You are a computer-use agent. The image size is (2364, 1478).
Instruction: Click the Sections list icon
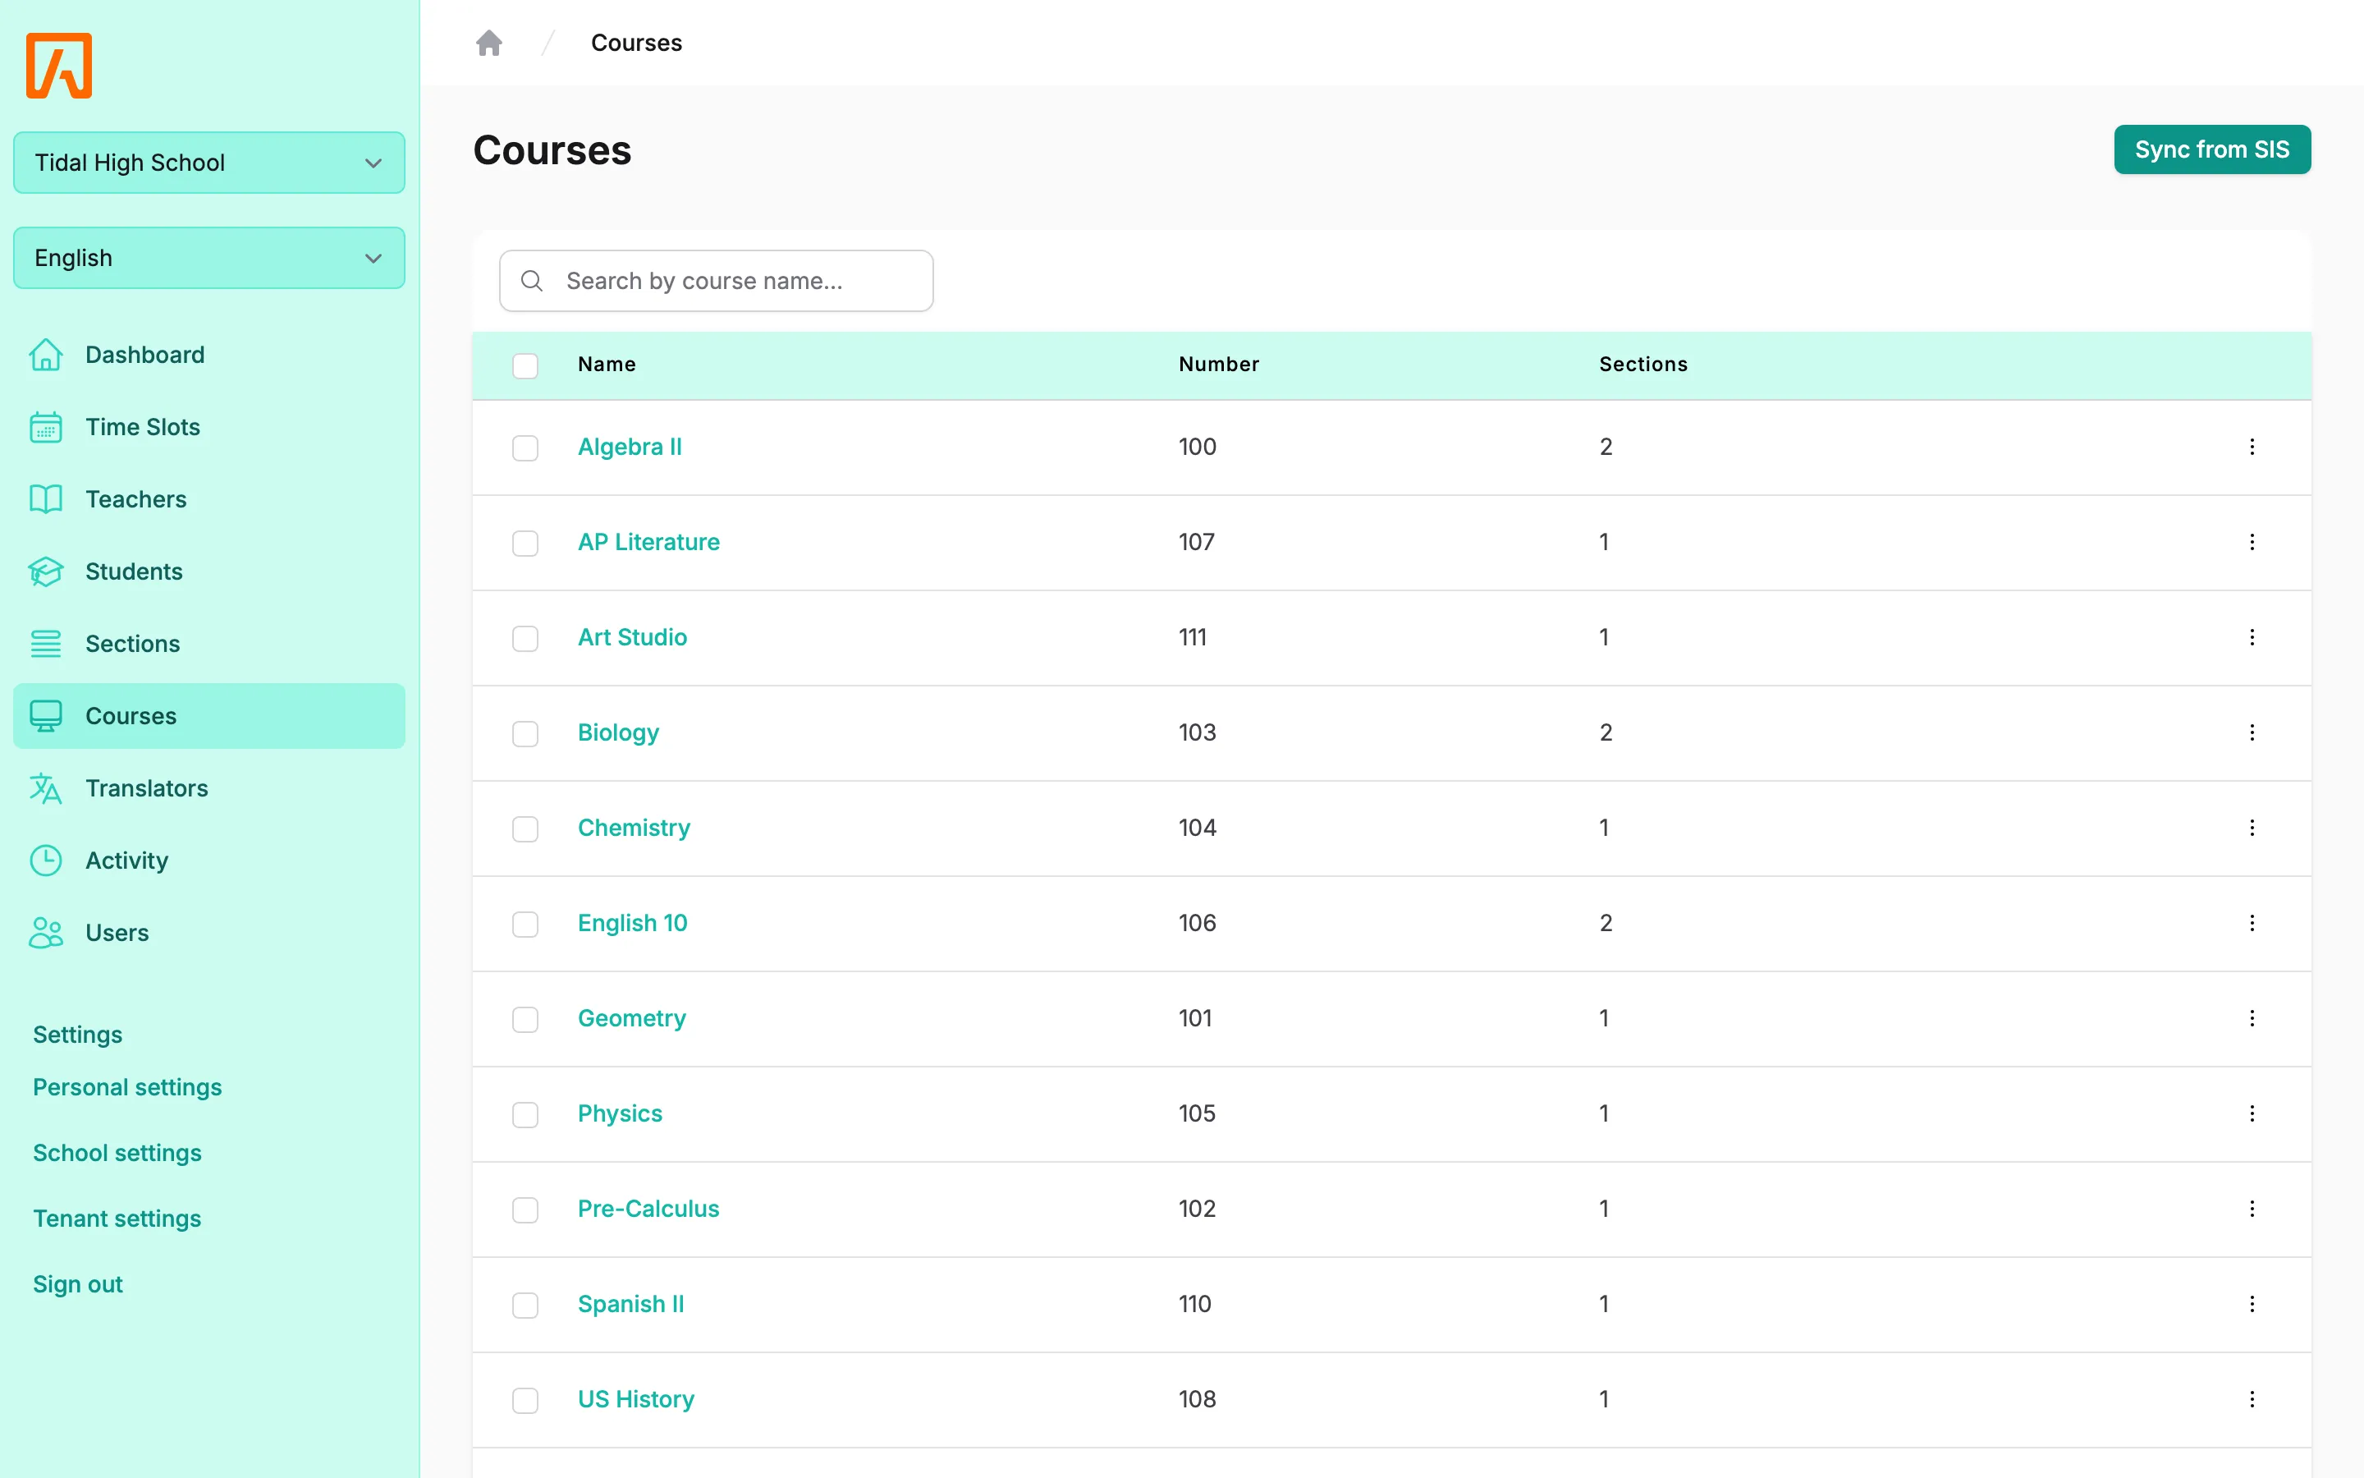tap(46, 645)
